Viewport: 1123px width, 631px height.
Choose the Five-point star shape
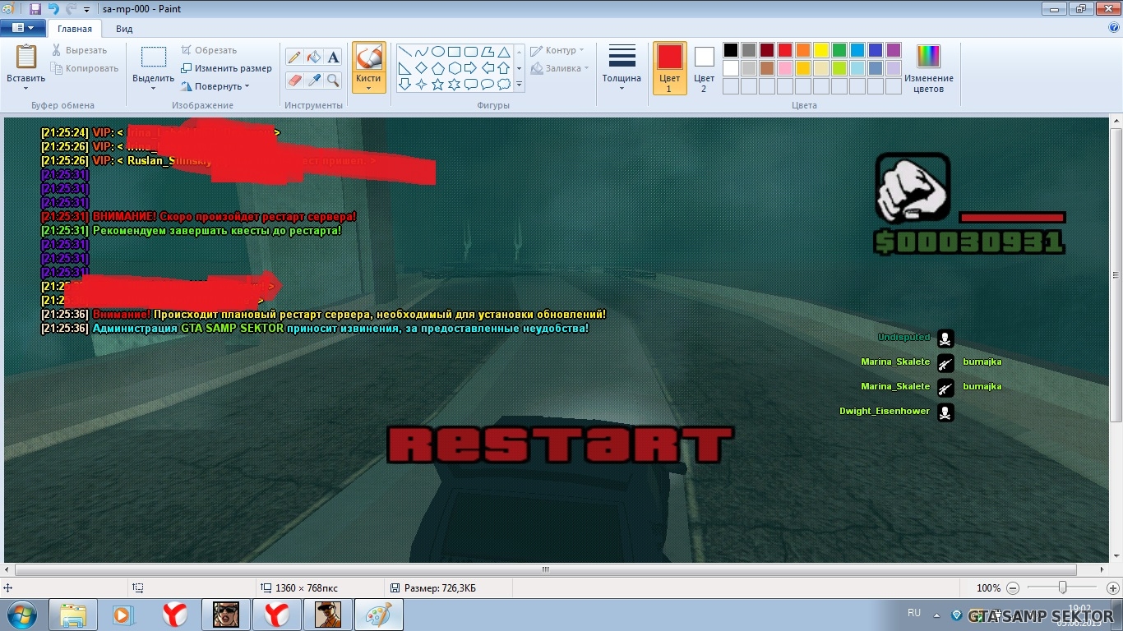point(438,84)
